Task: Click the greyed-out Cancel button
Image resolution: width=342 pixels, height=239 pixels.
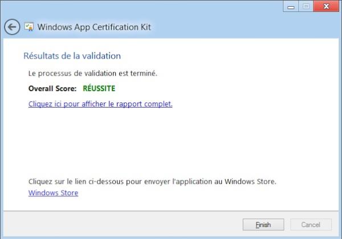Action: coord(311,224)
